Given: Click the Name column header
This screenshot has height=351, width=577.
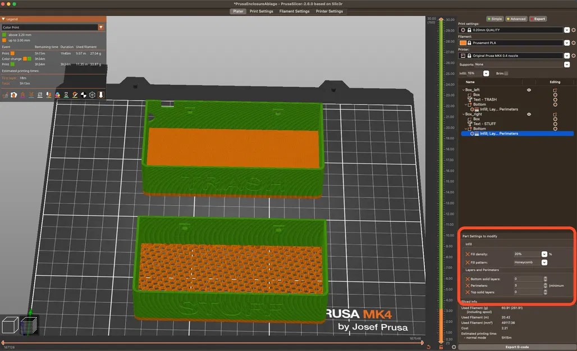Looking at the screenshot, I should click(470, 82).
